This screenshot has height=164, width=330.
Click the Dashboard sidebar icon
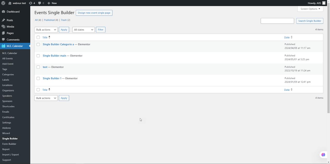tap(3, 11)
